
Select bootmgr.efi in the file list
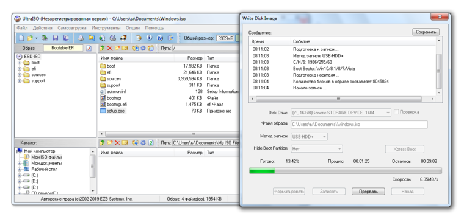pyautogui.click(x=114, y=105)
